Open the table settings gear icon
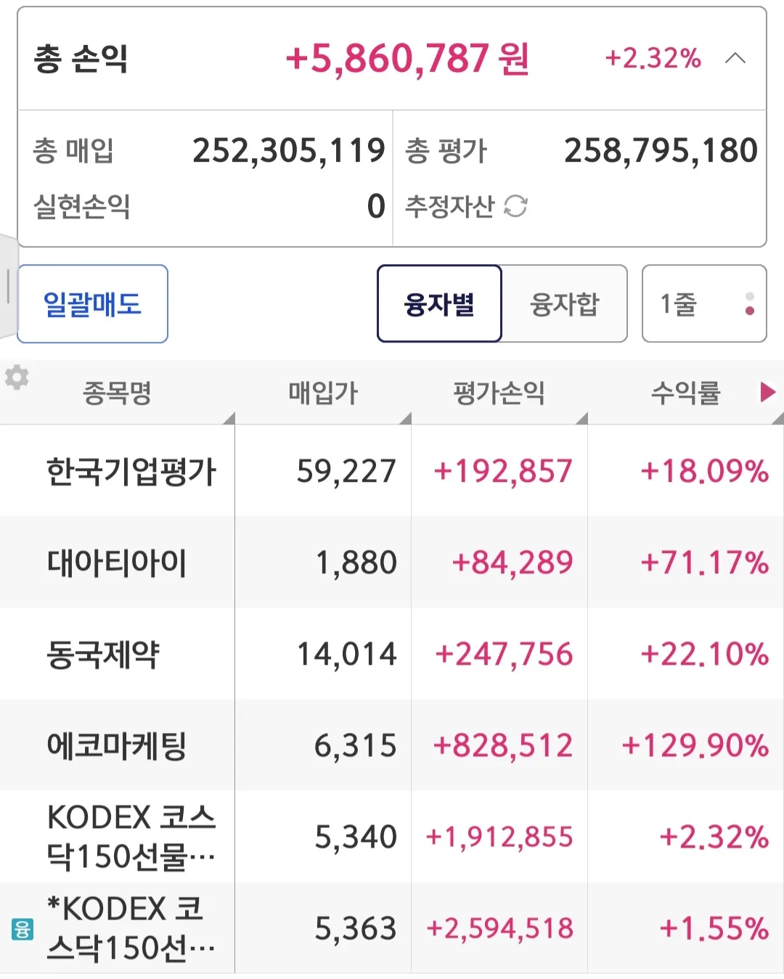784x979 pixels. [16, 377]
